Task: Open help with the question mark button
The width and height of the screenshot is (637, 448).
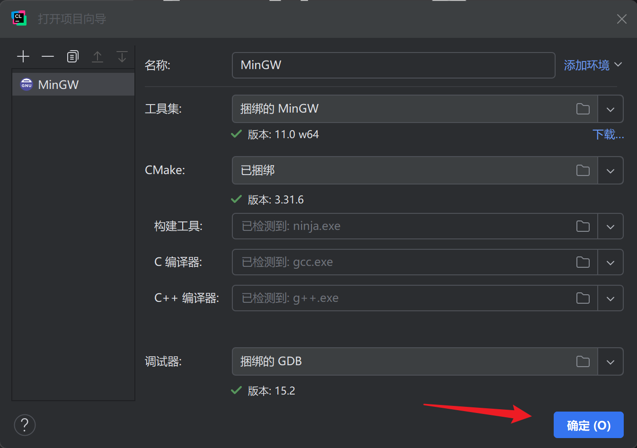Action: point(25,425)
